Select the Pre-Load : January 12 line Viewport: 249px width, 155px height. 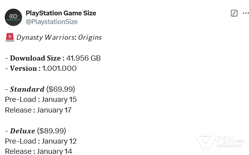(41, 141)
